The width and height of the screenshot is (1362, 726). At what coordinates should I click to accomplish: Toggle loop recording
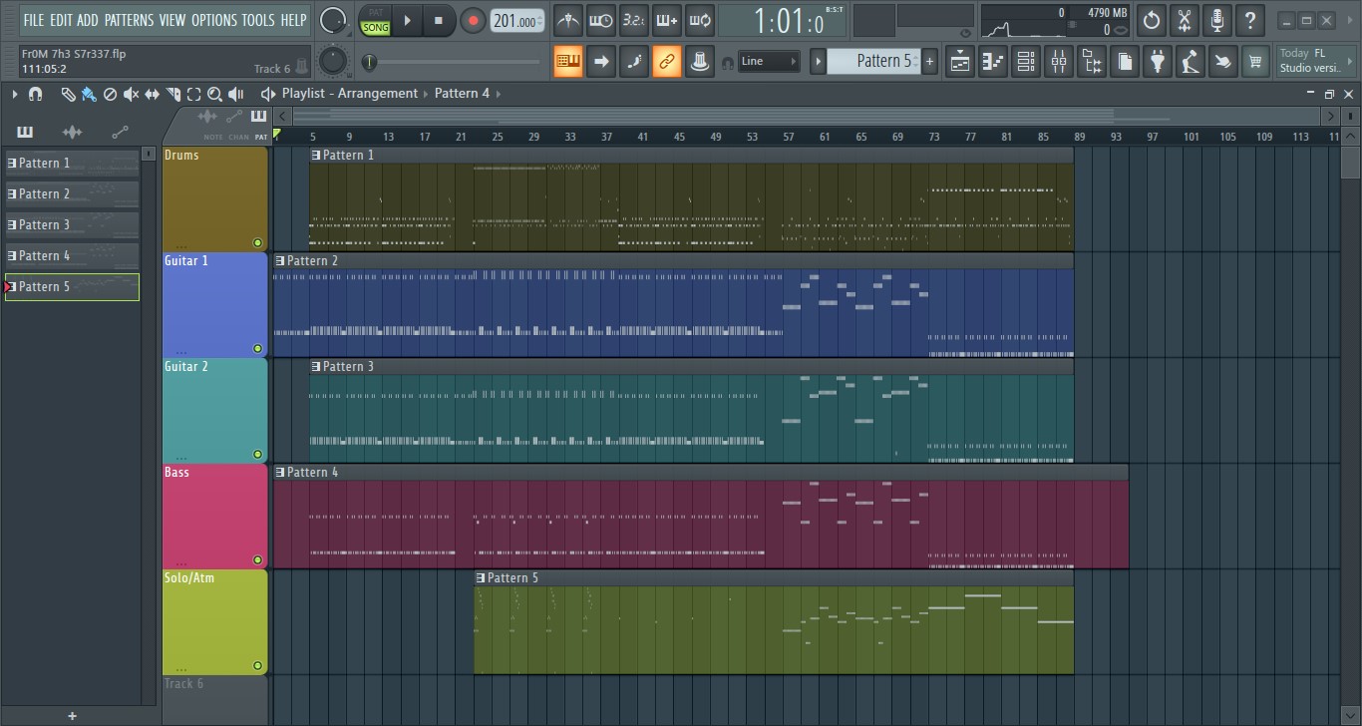pos(700,20)
